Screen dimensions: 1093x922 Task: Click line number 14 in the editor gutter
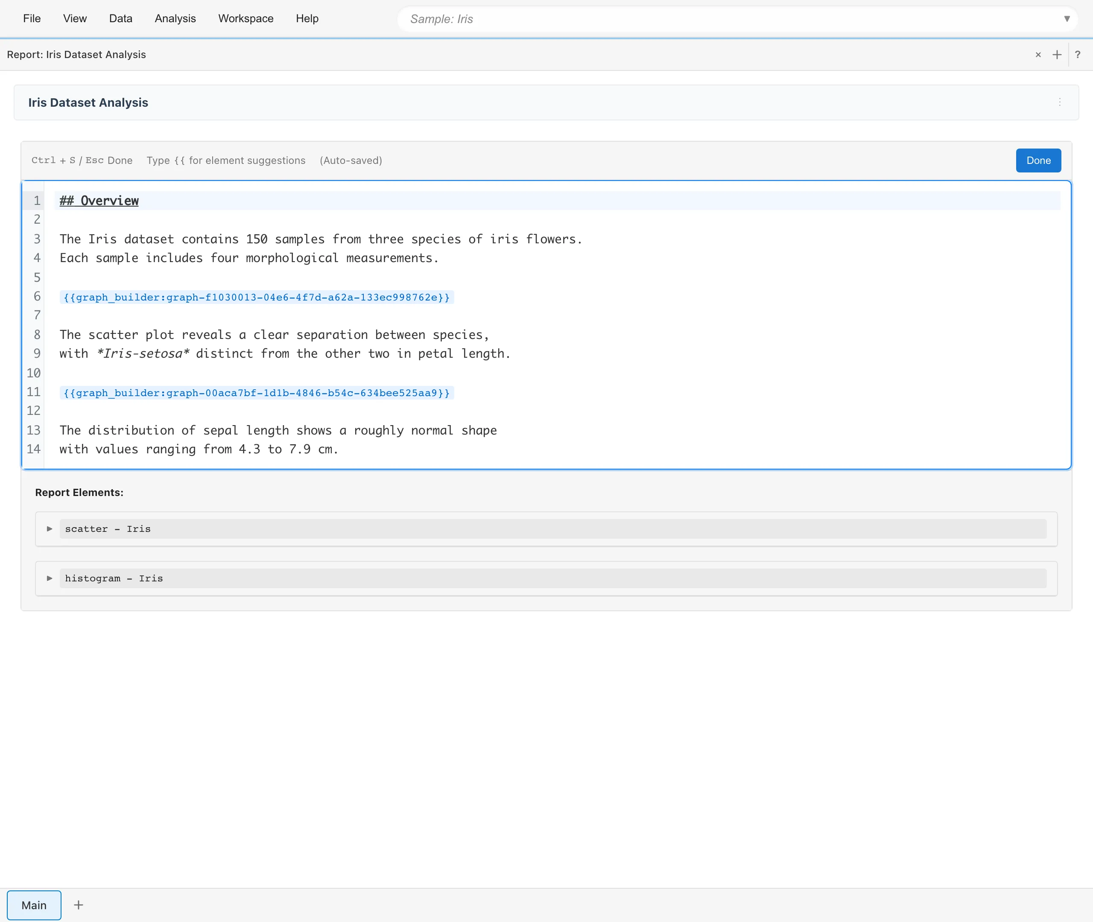click(x=34, y=449)
